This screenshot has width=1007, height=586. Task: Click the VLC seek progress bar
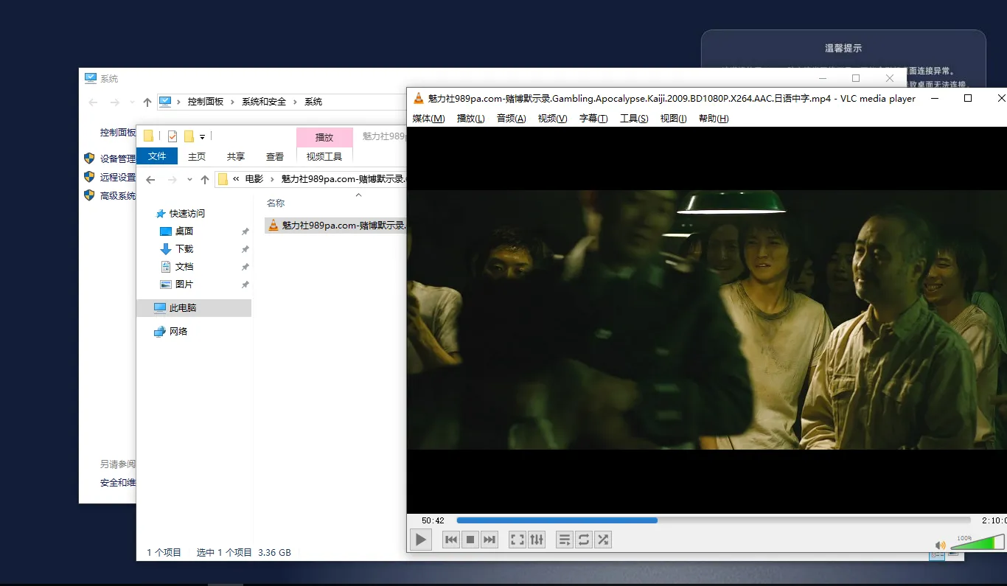tap(714, 520)
